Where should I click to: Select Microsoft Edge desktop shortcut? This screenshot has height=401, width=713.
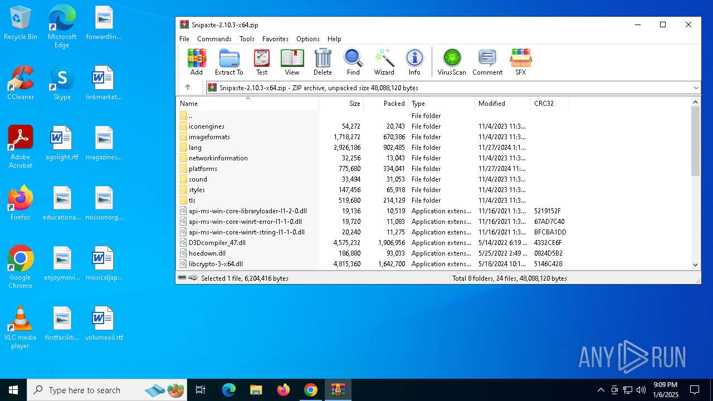(62, 26)
